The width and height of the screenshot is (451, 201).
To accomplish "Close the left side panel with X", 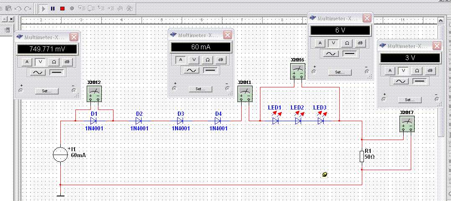I will (x=11, y=19).
